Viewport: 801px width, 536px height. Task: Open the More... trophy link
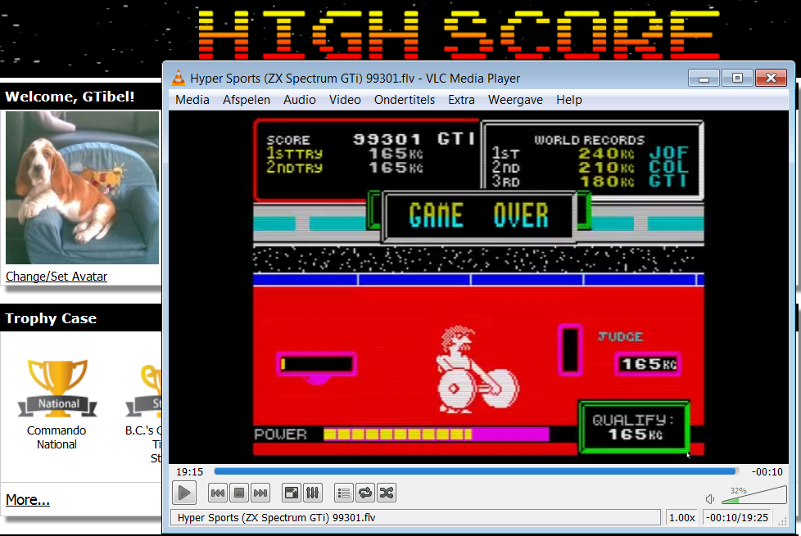point(28,500)
